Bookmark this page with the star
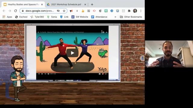This screenshot has height=108, width=193. (64, 11)
